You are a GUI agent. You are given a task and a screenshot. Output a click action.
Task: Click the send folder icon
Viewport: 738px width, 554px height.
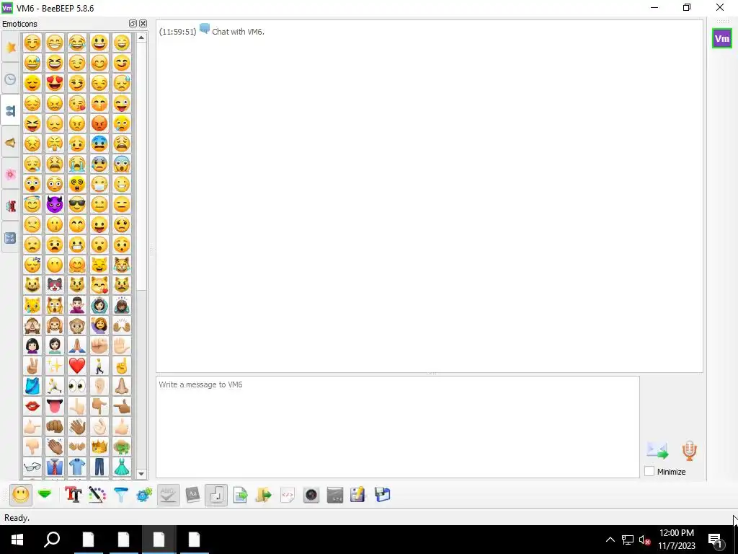pyautogui.click(x=264, y=495)
